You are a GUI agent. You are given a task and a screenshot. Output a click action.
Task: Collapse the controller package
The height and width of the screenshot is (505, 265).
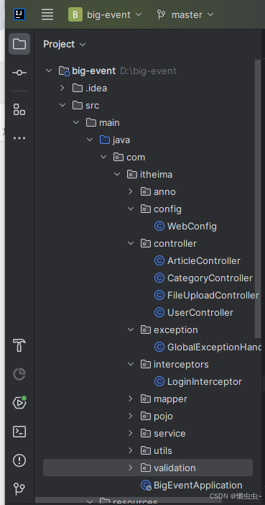pyautogui.click(x=130, y=243)
